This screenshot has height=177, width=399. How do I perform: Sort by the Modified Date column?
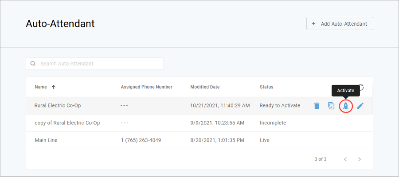205,87
